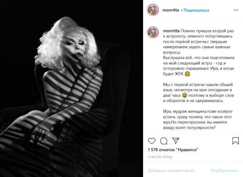Viewport: 243px width, 177px height.
Task: Click the avatar beside the caption
Action: (153, 33)
